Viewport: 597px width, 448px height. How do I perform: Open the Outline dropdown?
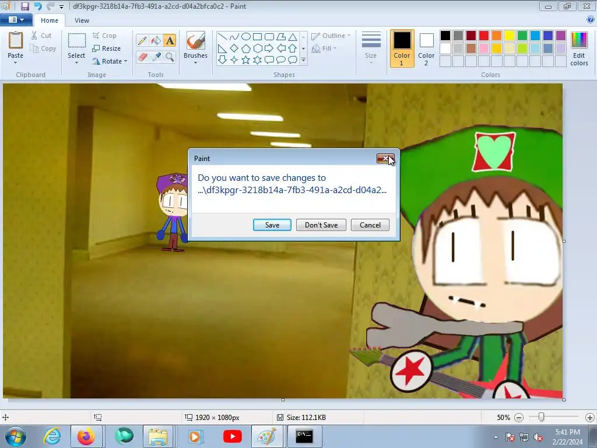tap(331, 36)
